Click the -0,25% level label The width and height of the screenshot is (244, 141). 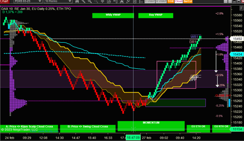tap(220, 106)
